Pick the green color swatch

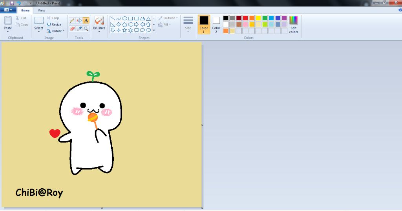click(x=265, y=18)
